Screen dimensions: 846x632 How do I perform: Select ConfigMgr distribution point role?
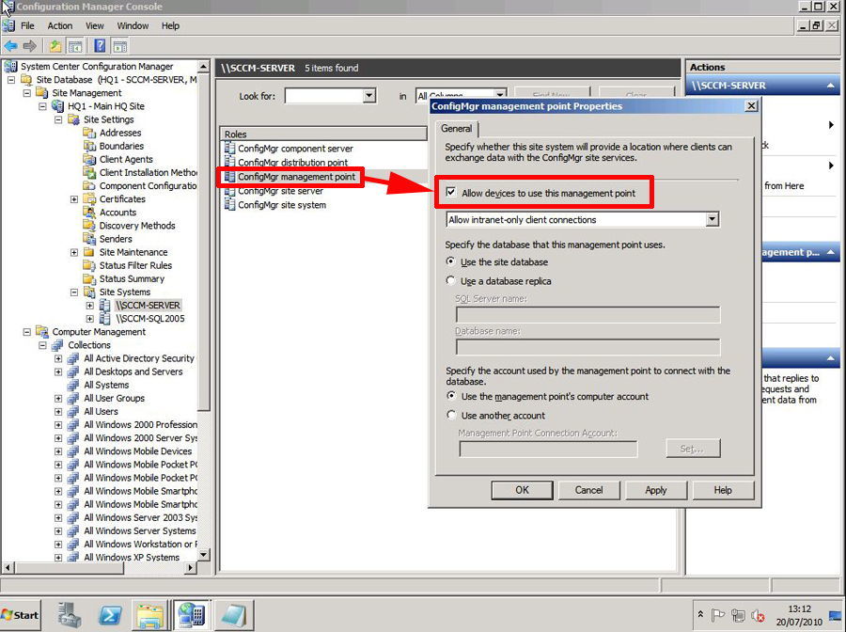coord(293,162)
